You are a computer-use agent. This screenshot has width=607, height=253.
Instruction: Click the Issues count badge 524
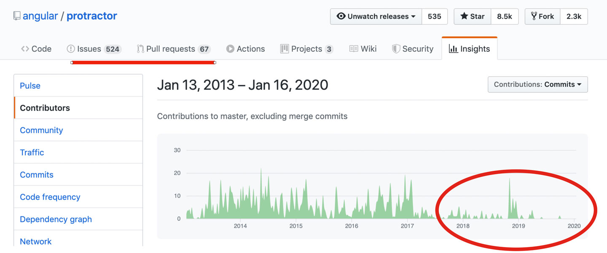point(113,49)
